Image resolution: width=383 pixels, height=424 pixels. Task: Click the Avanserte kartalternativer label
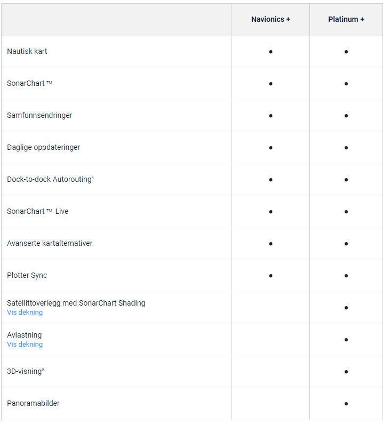pyautogui.click(x=50, y=243)
